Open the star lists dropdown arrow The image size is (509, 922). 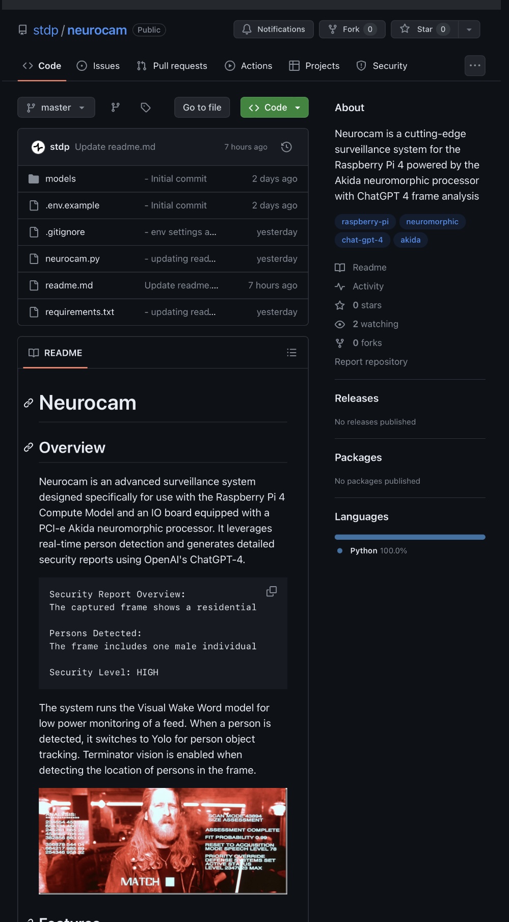click(x=469, y=30)
